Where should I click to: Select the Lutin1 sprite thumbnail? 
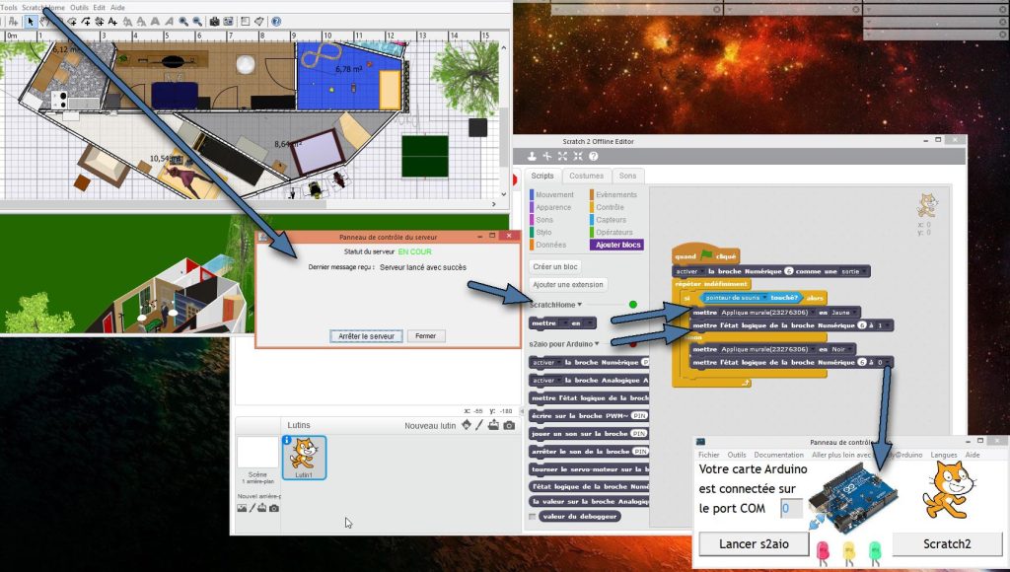[x=304, y=458]
